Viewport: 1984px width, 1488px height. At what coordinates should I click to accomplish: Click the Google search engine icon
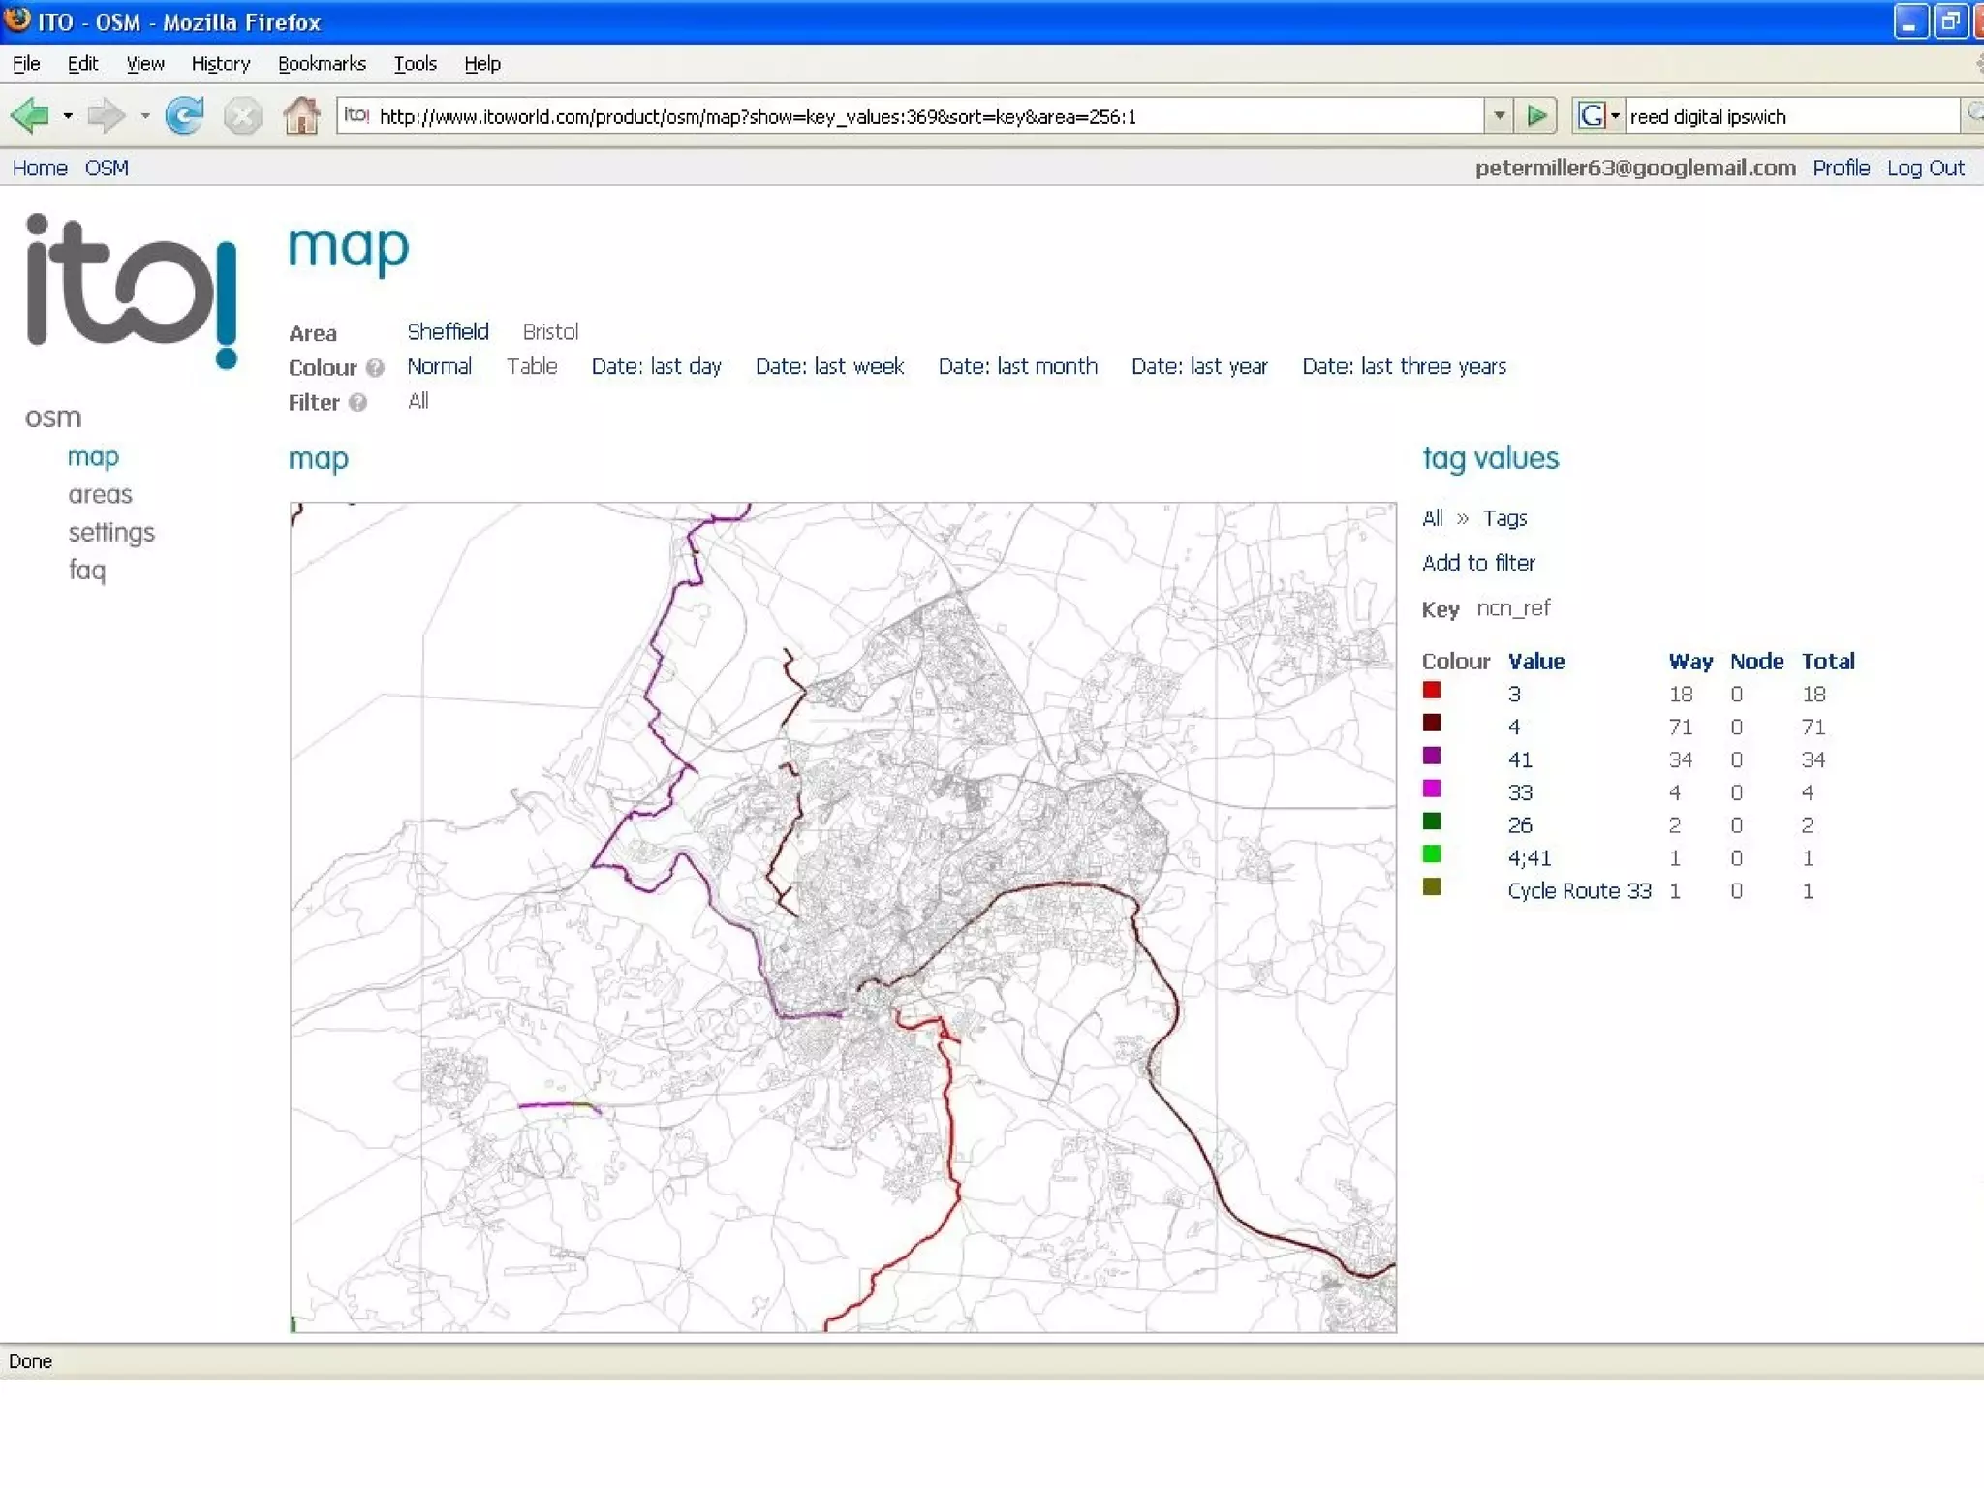point(1591,116)
